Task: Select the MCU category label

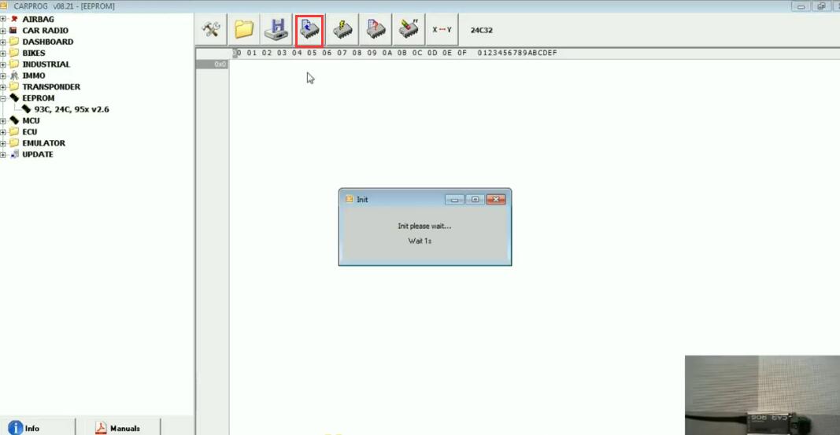Action: (x=31, y=120)
